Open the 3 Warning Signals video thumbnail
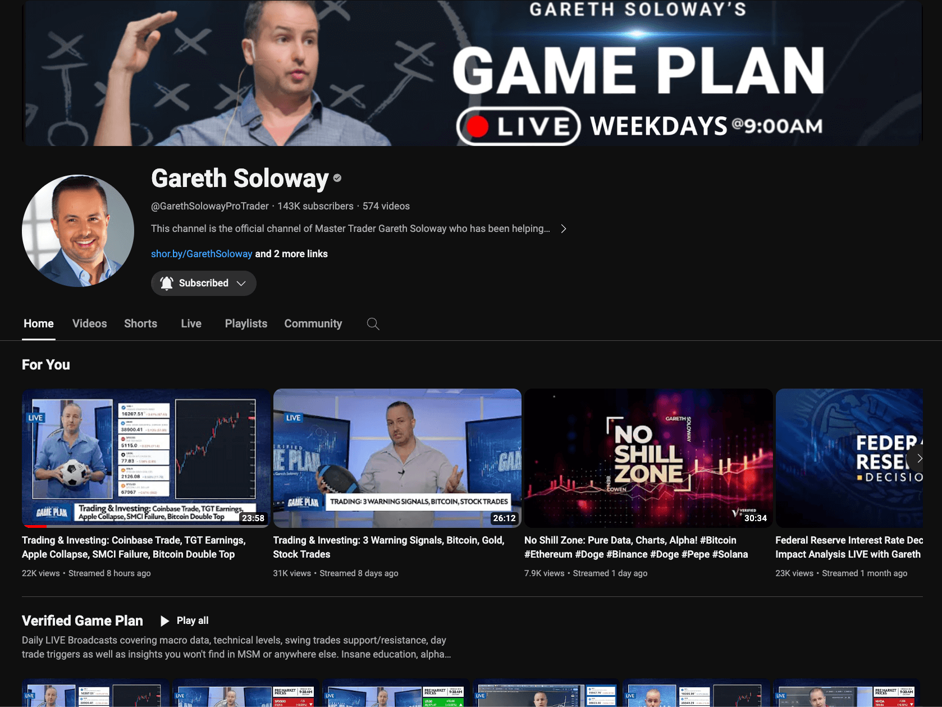The image size is (942, 707). (x=397, y=458)
